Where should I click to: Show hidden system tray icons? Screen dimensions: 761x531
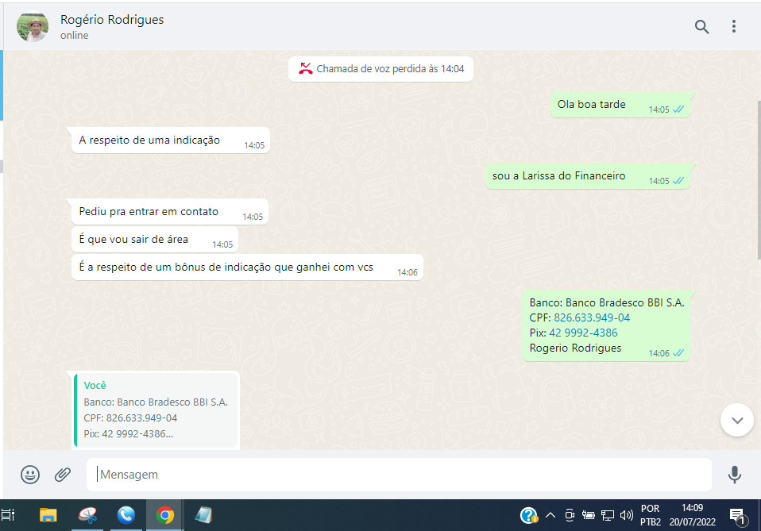[550, 515]
